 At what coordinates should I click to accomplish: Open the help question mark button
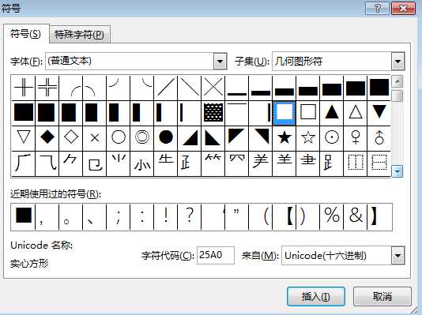click(377, 9)
